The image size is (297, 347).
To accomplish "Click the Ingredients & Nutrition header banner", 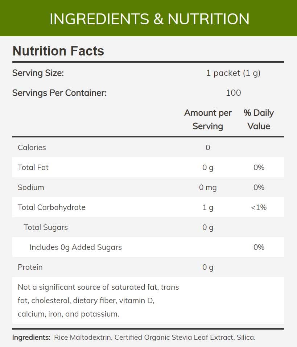I will [149, 18].
